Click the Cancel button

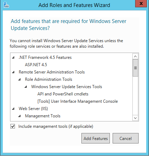(x=125, y=138)
